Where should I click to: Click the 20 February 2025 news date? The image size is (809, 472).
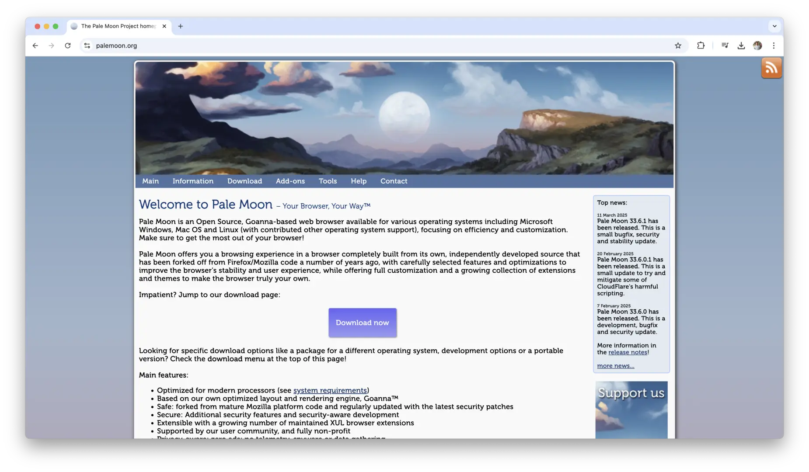615,253
